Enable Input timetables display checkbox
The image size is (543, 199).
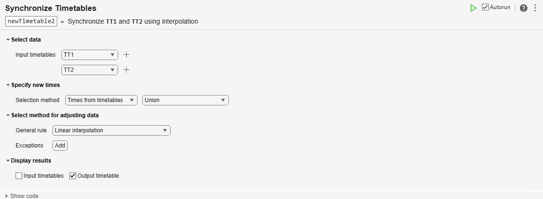(x=19, y=176)
